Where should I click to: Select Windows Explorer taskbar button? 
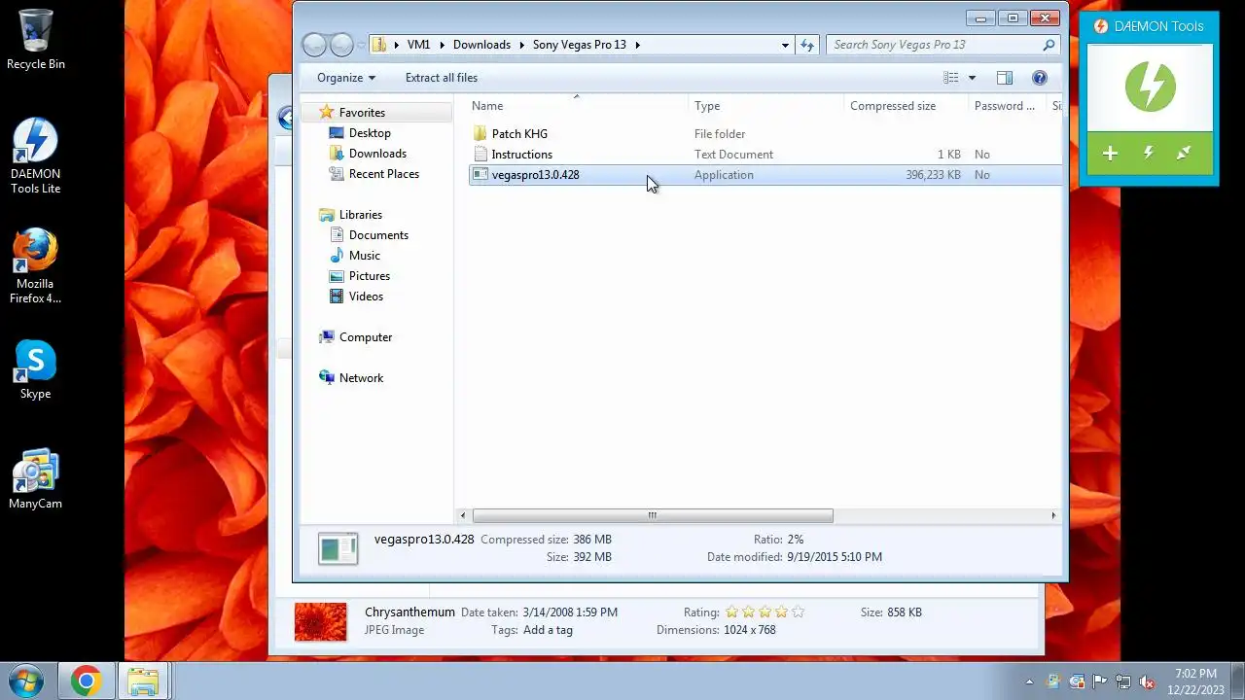[x=144, y=681]
